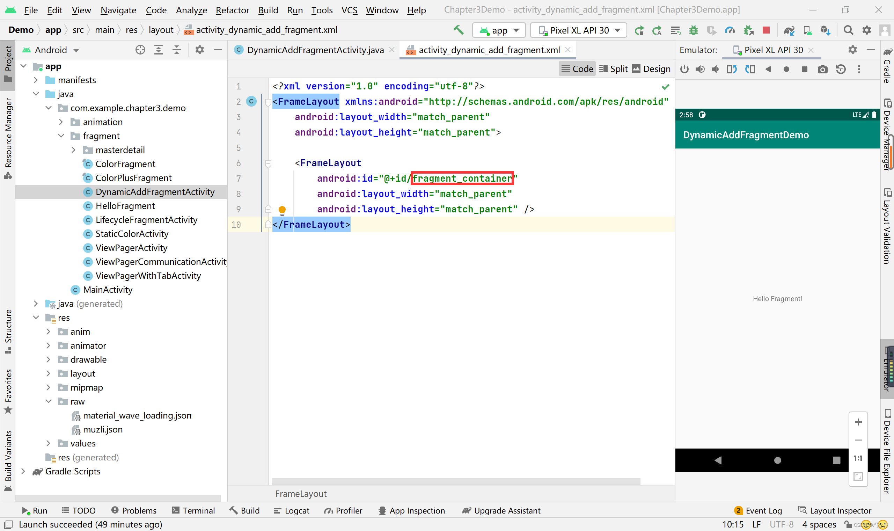Image resolution: width=894 pixels, height=531 pixels.
Task: Open the Event Log panel
Action: [x=758, y=511]
